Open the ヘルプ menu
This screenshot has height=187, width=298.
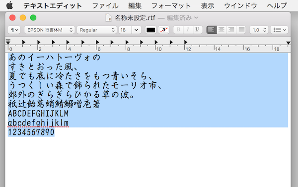(277, 5)
